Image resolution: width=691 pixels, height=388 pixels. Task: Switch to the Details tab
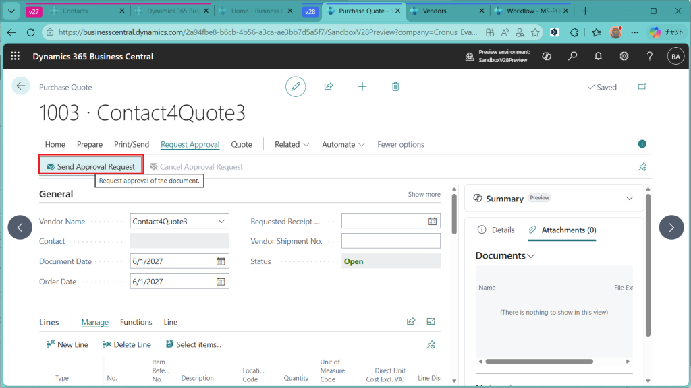496,230
